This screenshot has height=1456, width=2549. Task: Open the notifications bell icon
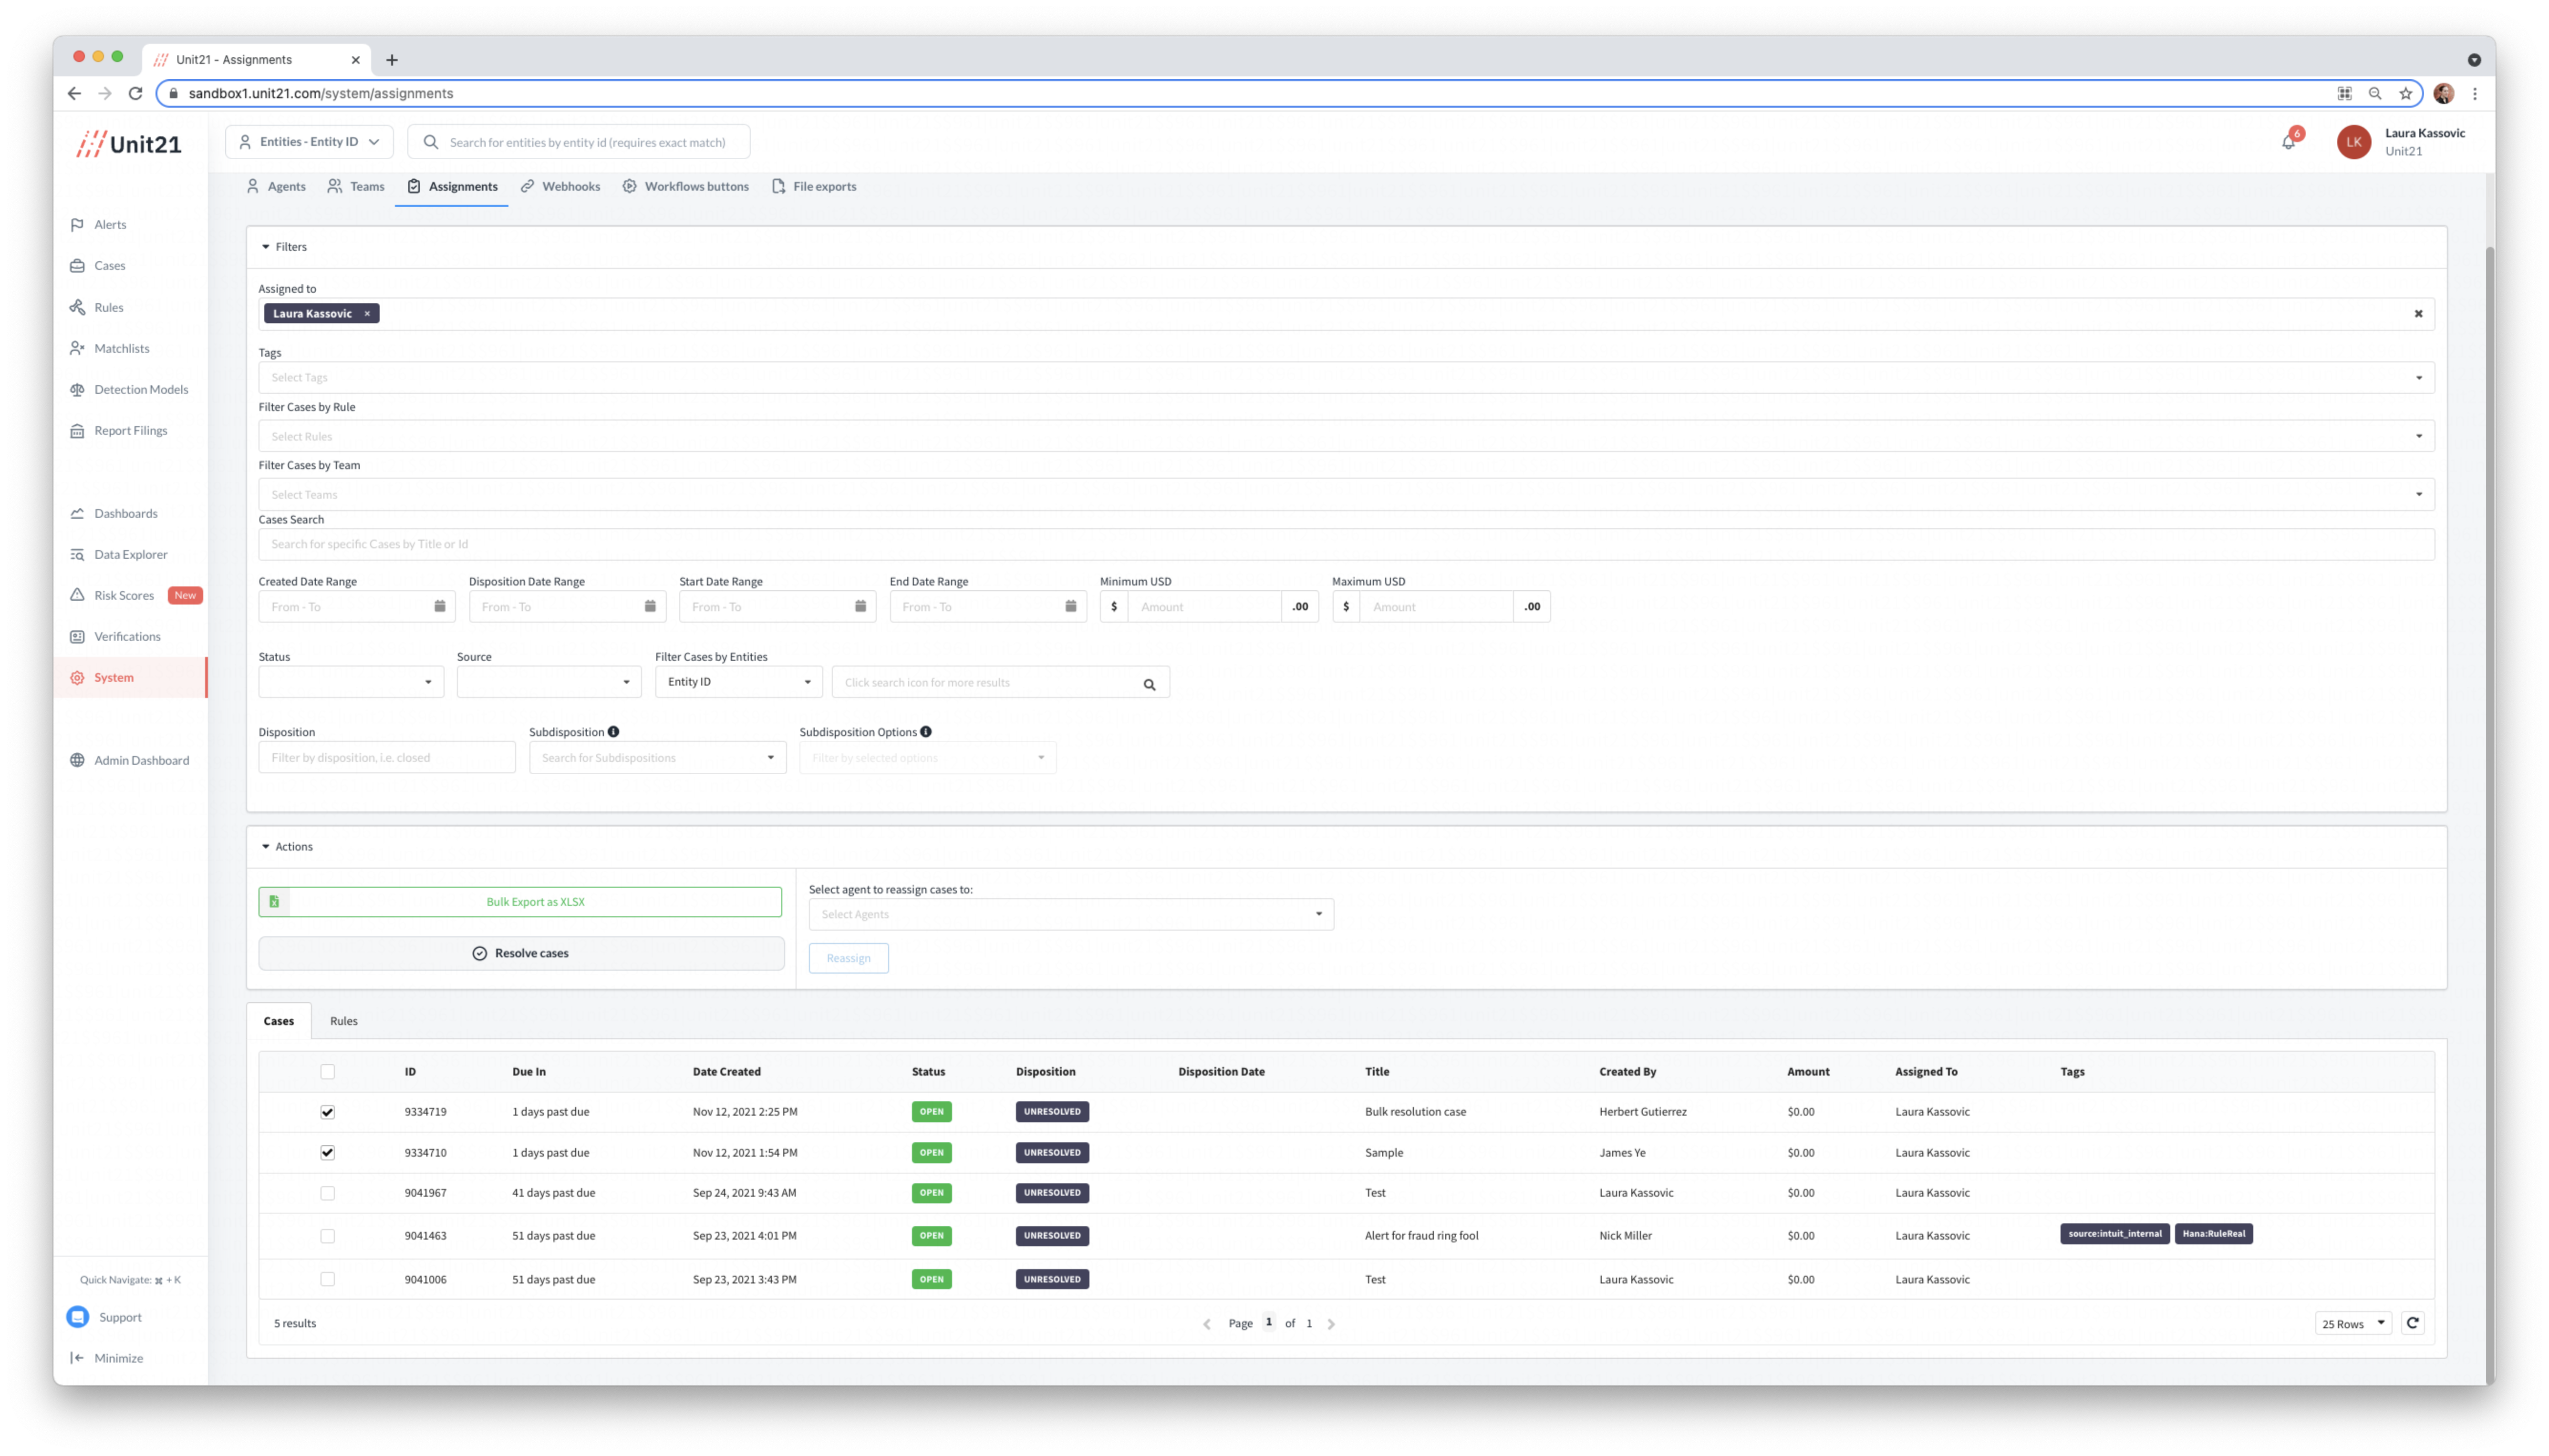[2288, 142]
